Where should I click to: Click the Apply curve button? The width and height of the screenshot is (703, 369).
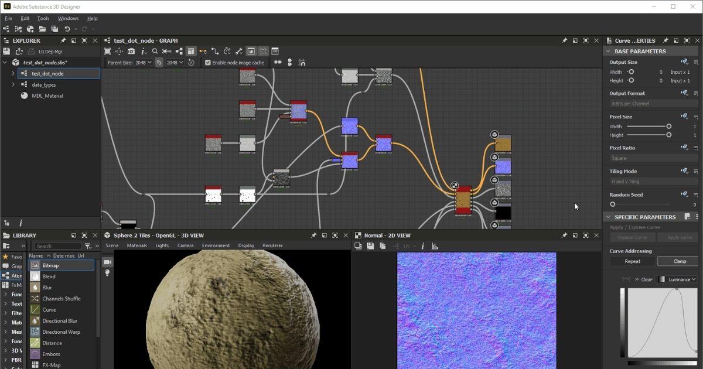[678, 237]
